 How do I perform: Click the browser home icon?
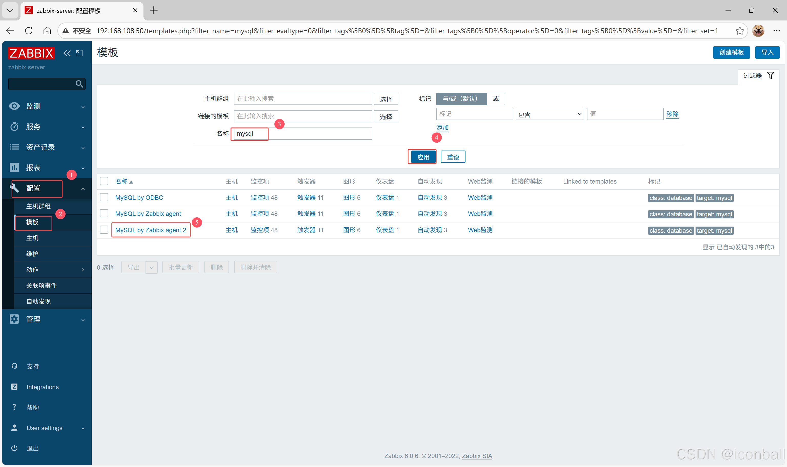(47, 30)
